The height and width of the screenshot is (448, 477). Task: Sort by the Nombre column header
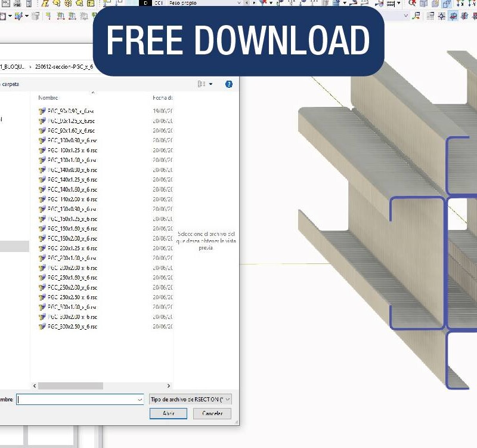[48, 98]
